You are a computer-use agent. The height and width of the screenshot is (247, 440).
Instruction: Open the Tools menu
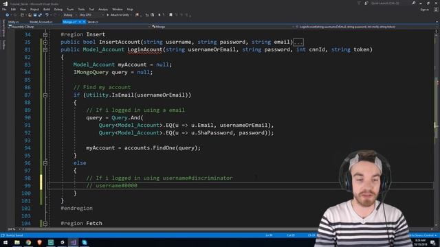(81, 9)
